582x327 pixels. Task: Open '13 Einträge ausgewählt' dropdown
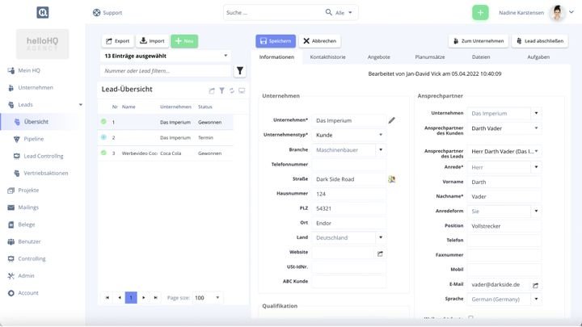point(166,56)
